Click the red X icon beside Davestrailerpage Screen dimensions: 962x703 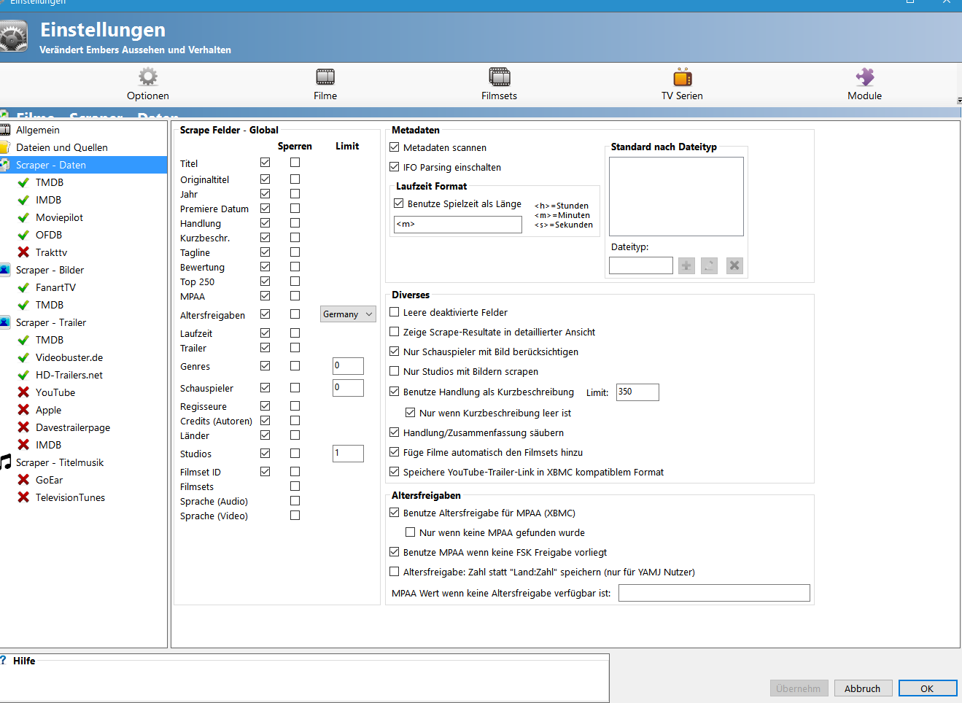[x=23, y=427]
